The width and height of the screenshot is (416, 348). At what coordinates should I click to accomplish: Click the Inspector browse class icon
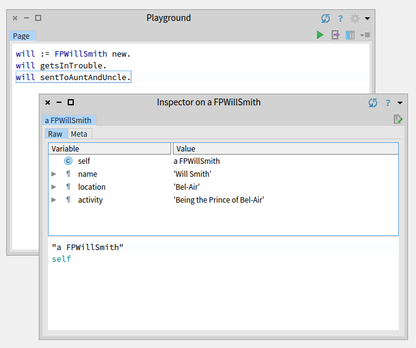(x=398, y=119)
